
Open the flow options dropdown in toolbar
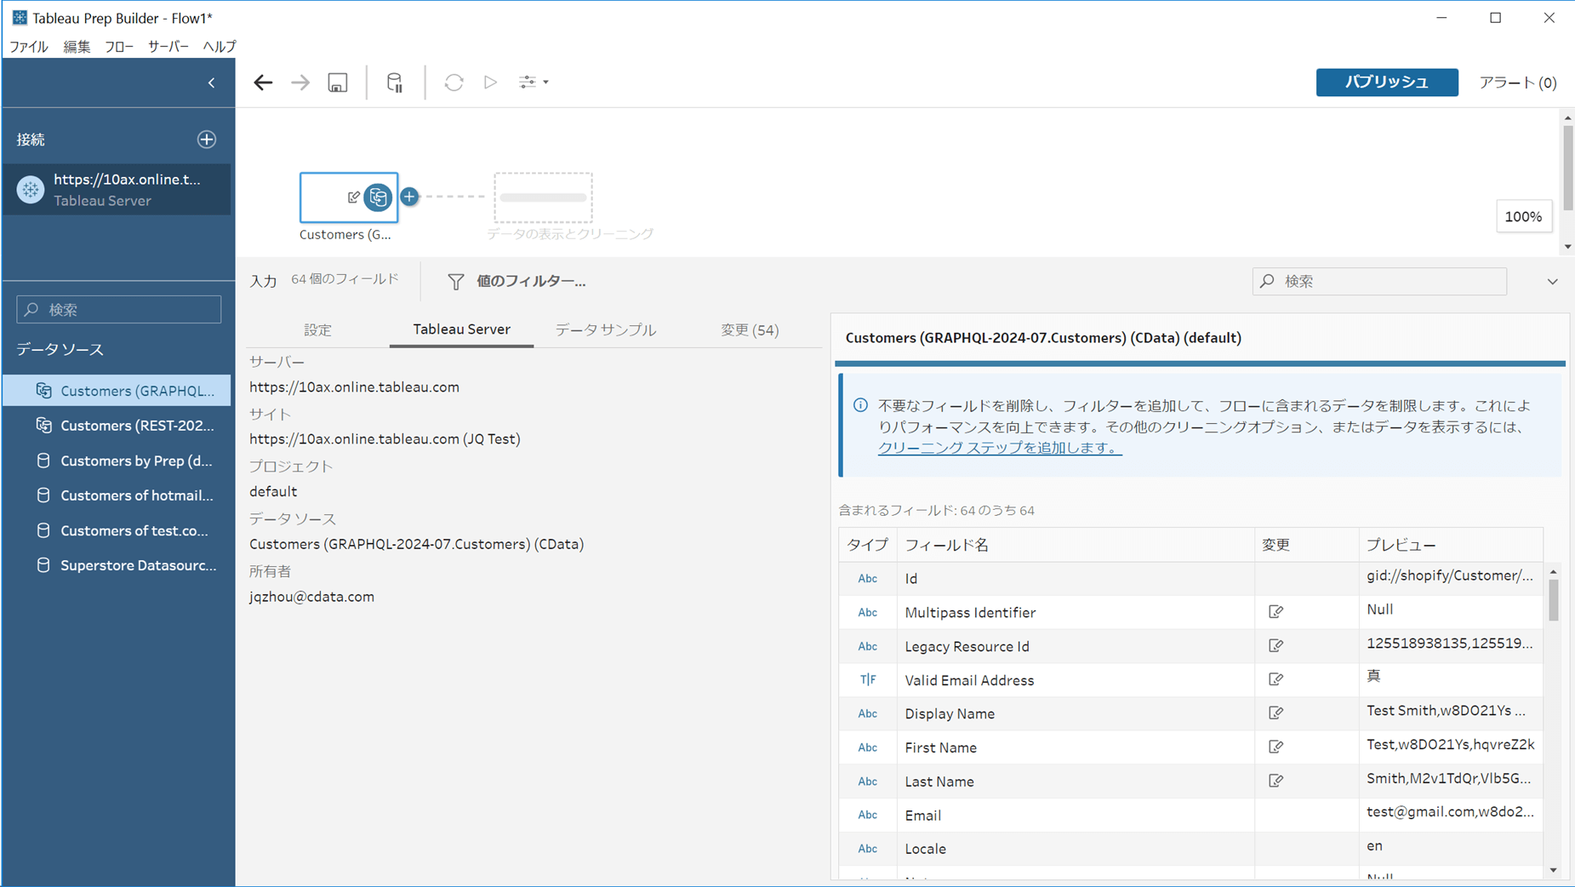534,83
